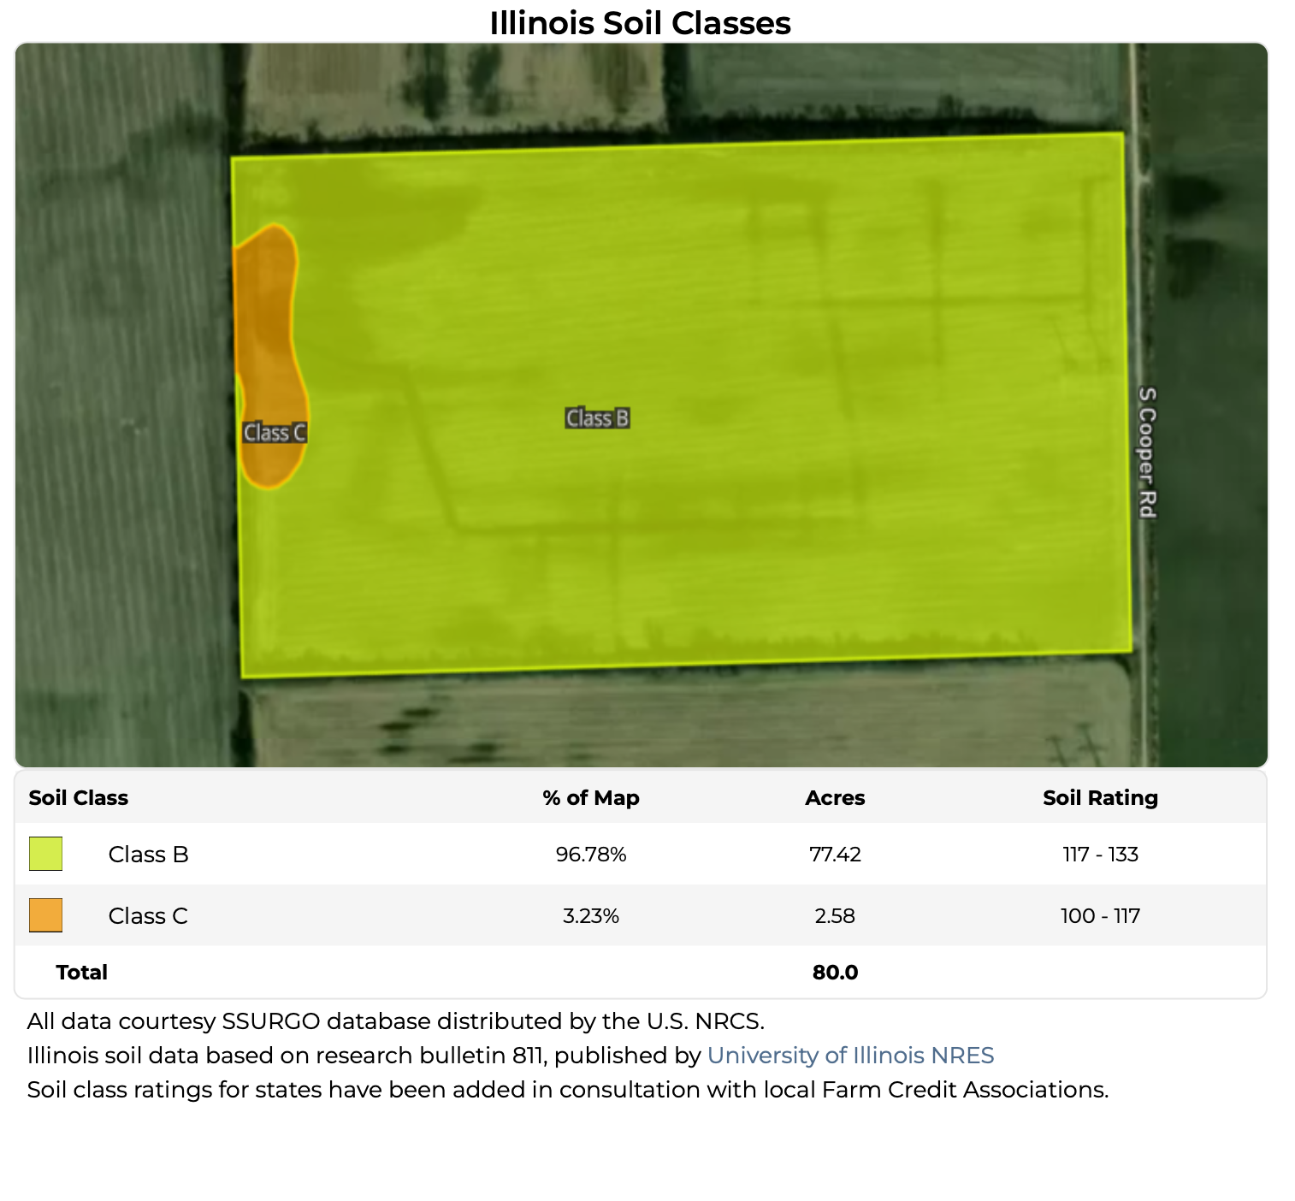Click the 3.23% map percentage value
The image size is (1295, 1201).
tap(591, 915)
